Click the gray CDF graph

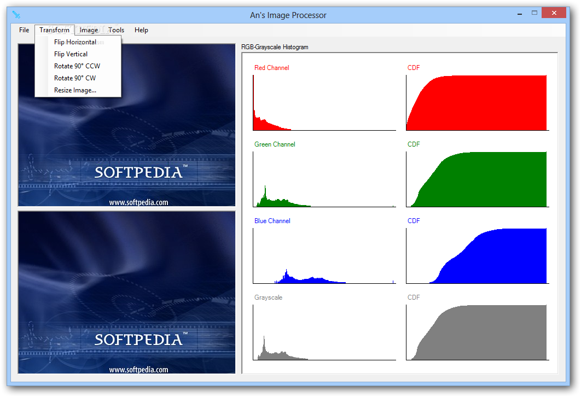[x=477, y=332]
